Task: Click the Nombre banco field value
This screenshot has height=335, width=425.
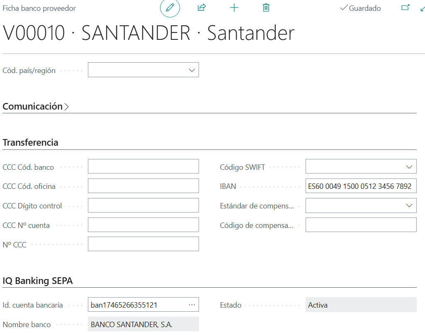Action: click(143, 324)
